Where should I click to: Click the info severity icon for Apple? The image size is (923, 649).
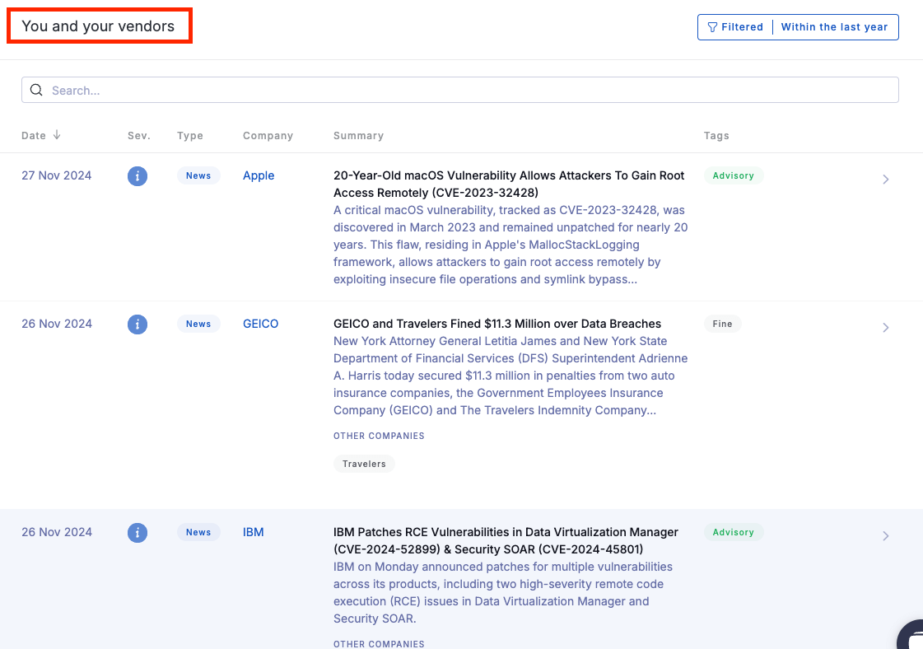[x=138, y=176]
